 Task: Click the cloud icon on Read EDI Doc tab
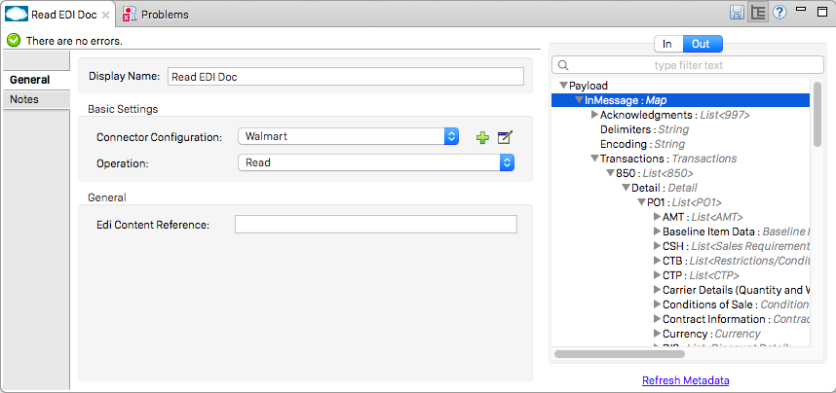coord(17,15)
